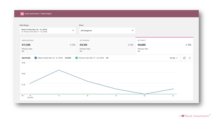
Task: Select the Net Revenue tab
Action: [106, 46]
